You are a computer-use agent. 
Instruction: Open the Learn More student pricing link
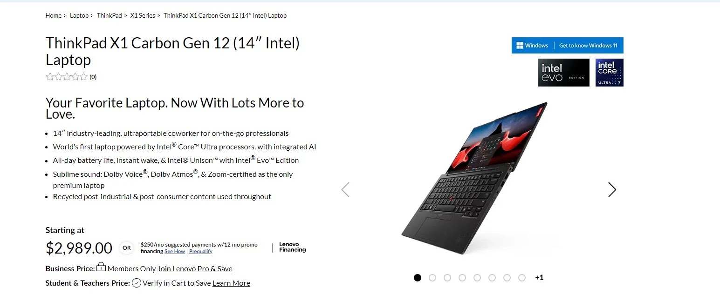coord(231,283)
